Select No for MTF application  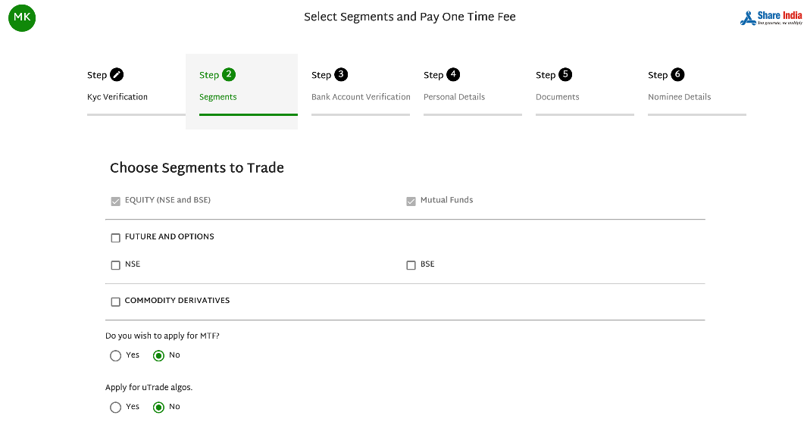pos(158,355)
